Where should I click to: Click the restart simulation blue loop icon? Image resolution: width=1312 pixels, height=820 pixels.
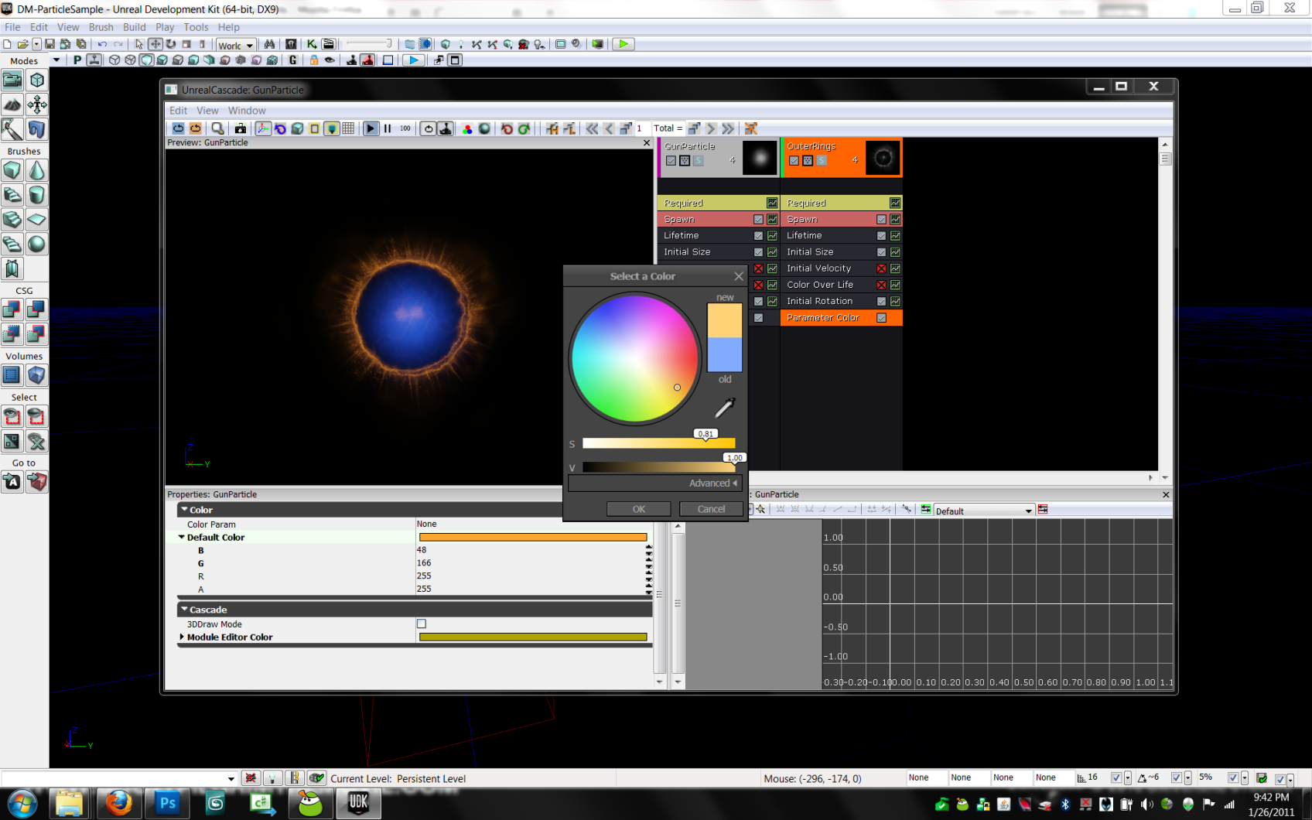(178, 128)
